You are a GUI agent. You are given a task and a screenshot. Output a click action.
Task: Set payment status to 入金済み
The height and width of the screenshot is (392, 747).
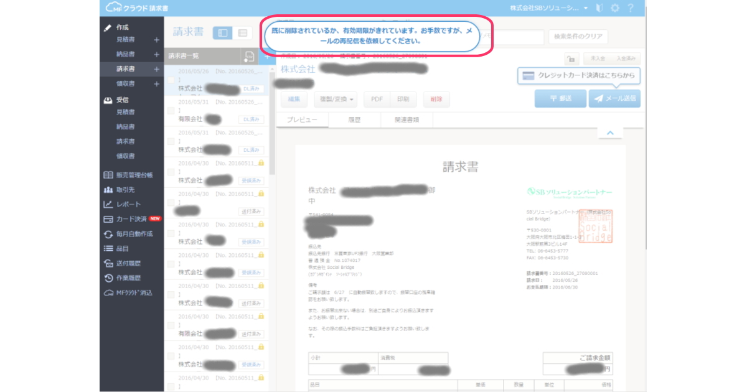(x=625, y=58)
